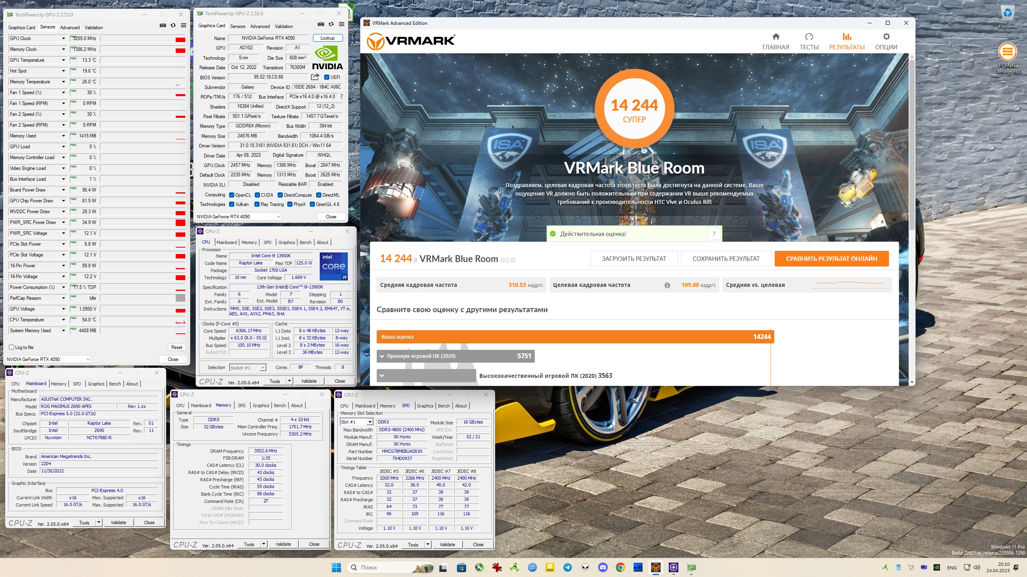Open the ОПЦИИ gear icon in VRMark

(886, 37)
